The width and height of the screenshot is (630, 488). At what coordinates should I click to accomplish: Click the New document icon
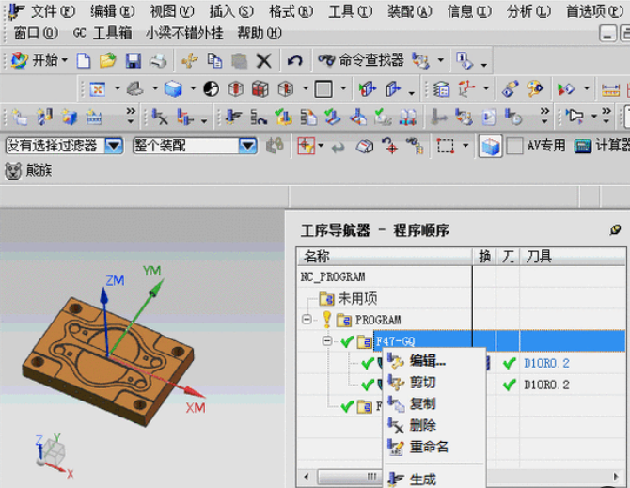click(x=84, y=60)
